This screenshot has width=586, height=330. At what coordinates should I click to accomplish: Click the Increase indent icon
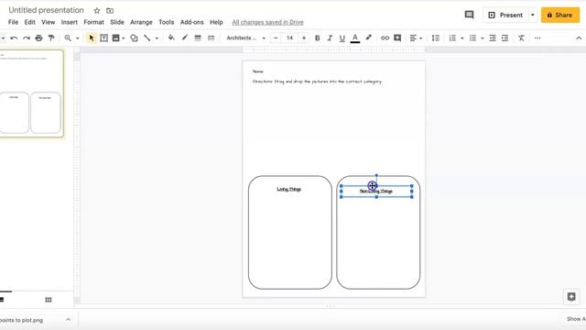505,38
